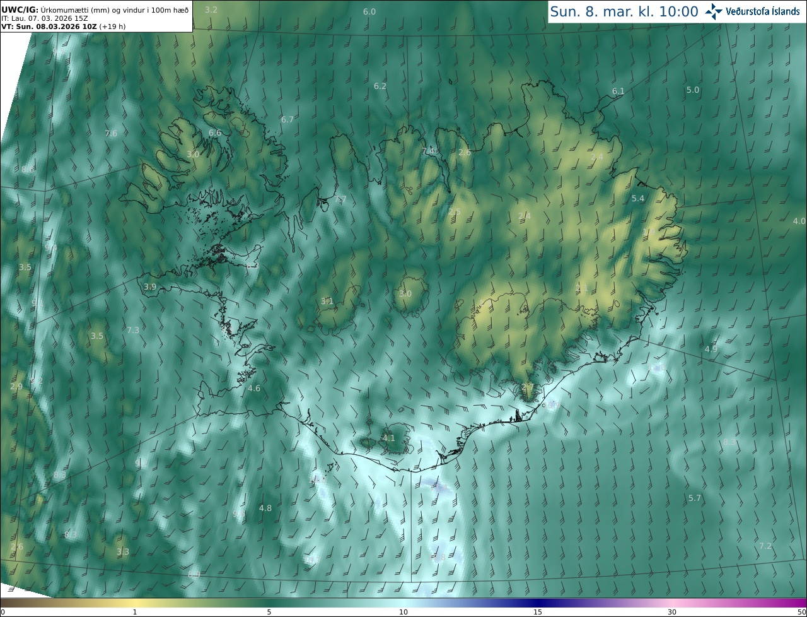Click the 'IT: Lau. 07. 03. 2026 15Z' line
Image resolution: width=807 pixels, height=617 pixels.
click(x=44, y=18)
